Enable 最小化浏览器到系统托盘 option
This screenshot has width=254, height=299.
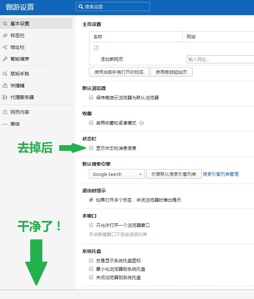point(91,269)
